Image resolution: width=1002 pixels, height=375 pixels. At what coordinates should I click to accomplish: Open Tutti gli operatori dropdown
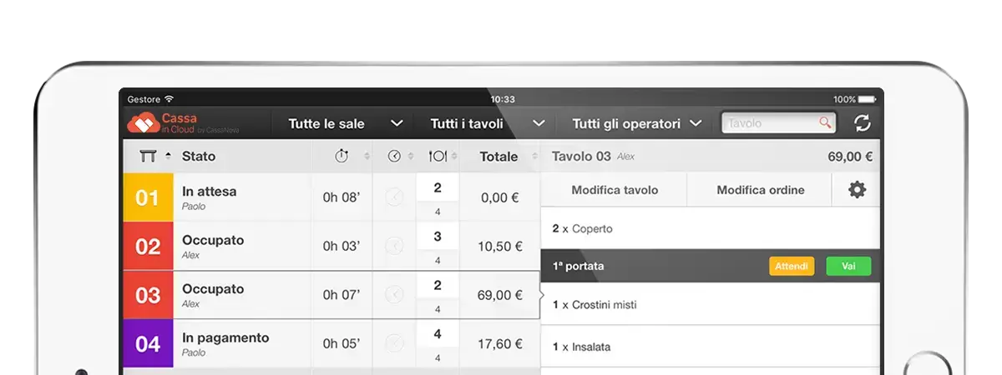tap(637, 123)
